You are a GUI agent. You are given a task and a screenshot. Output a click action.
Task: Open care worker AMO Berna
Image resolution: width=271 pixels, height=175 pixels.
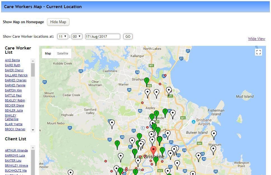(x=12, y=60)
